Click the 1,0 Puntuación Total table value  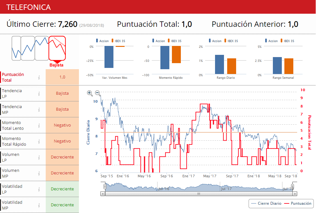[x=62, y=77]
